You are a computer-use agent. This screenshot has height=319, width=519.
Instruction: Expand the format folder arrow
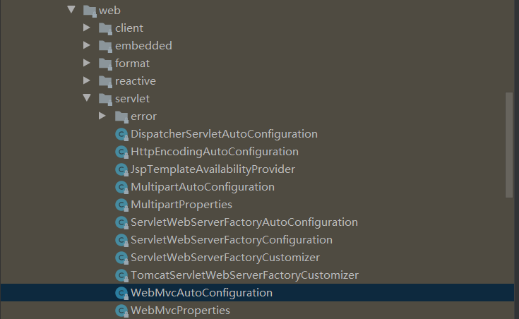coord(87,63)
